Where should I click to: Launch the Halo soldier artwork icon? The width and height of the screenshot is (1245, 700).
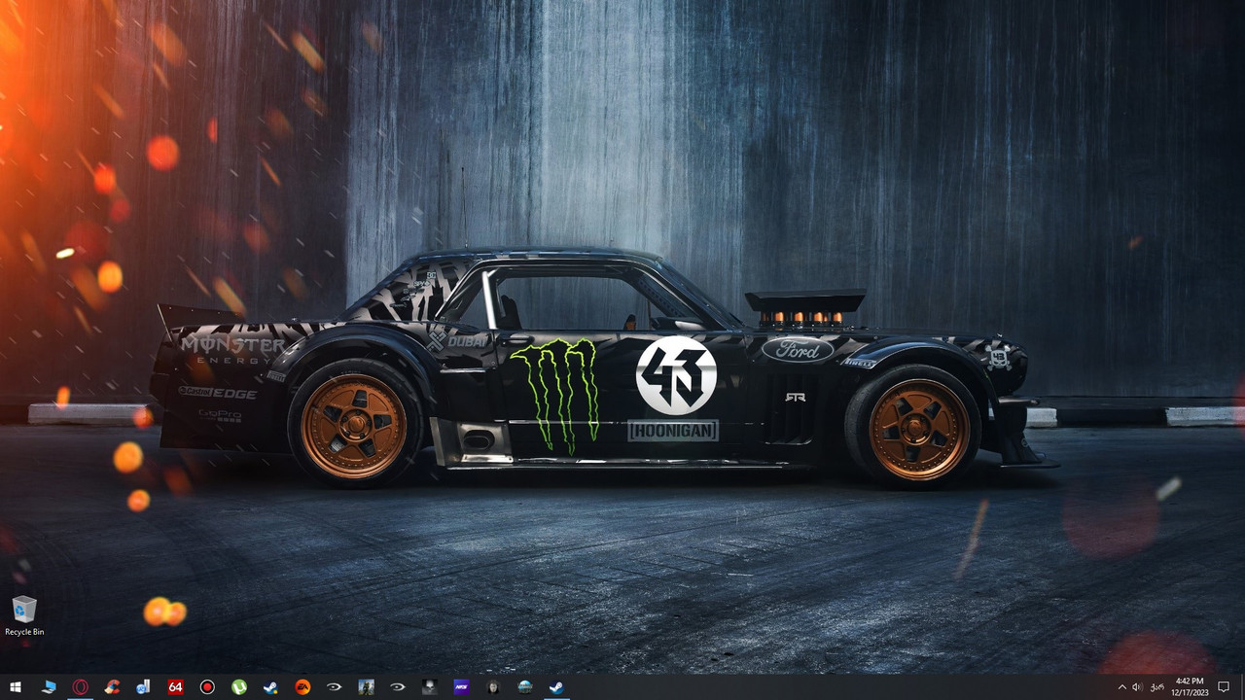[366, 687]
